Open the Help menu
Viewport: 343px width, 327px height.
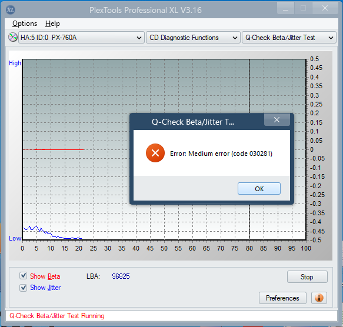click(x=52, y=24)
